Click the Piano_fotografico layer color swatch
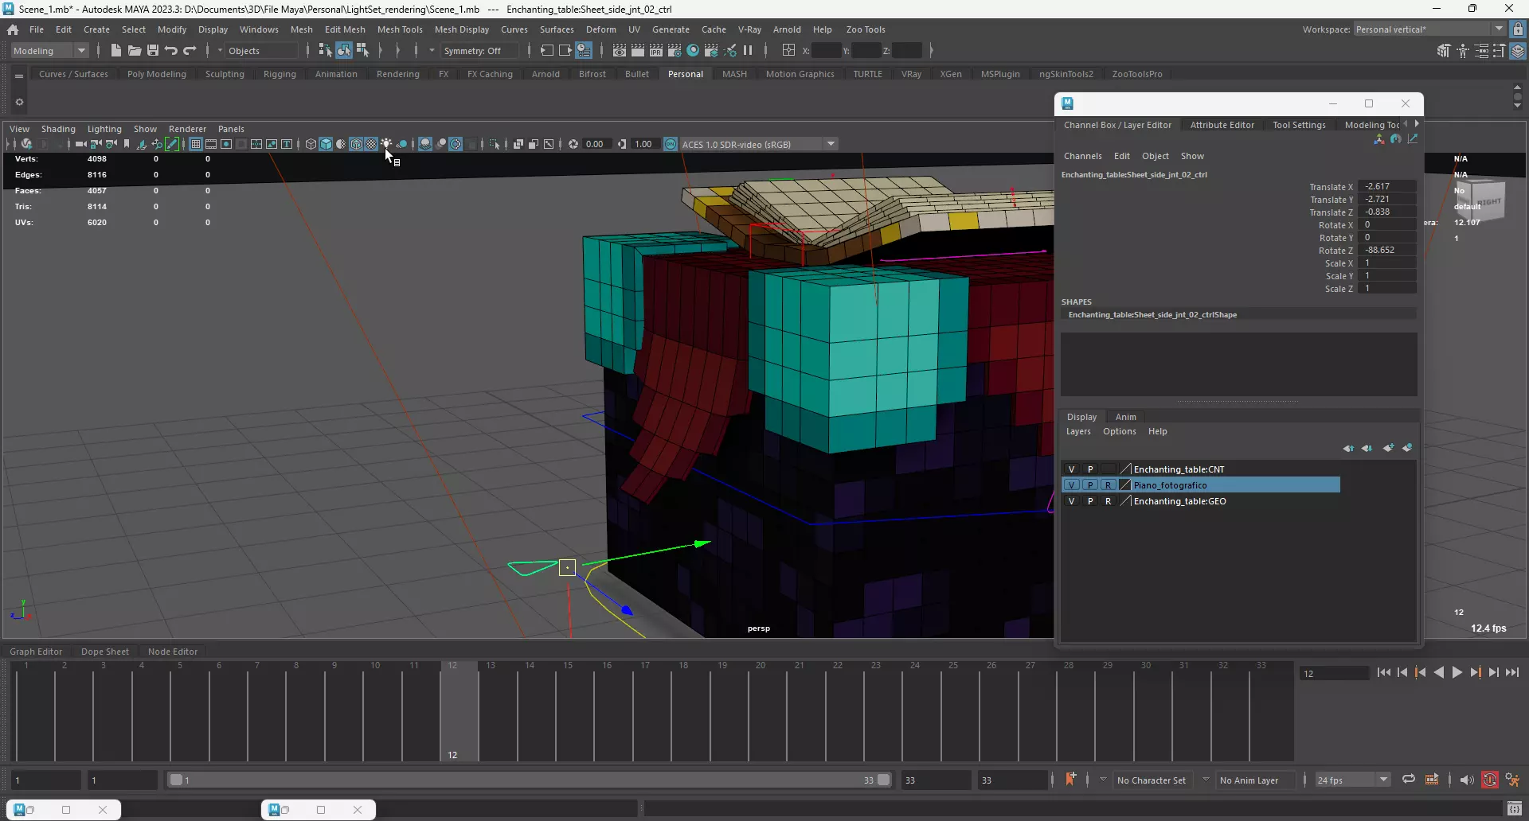 pyautogui.click(x=1125, y=485)
